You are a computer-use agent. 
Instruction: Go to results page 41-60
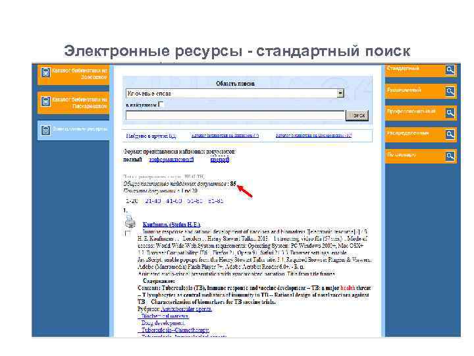[174, 201]
